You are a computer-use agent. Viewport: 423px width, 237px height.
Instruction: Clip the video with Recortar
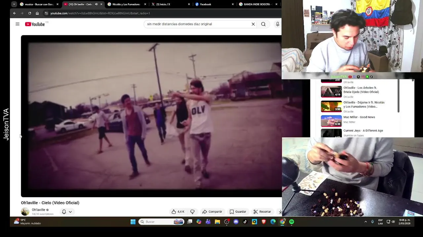(x=262, y=212)
